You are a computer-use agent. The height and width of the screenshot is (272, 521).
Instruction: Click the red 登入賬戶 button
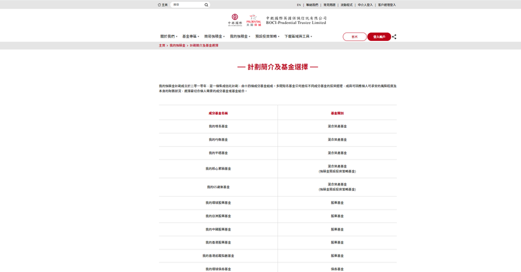(379, 37)
